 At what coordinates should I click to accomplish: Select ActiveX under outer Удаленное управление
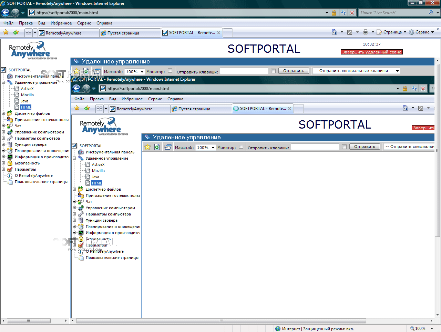[x=27, y=89]
